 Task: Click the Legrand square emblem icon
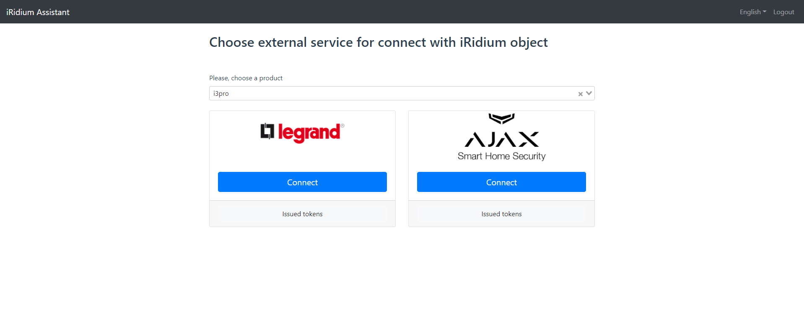(x=267, y=131)
